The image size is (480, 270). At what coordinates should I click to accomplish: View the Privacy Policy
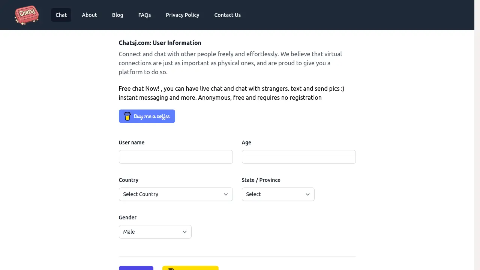pyautogui.click(x=183, y=15)
